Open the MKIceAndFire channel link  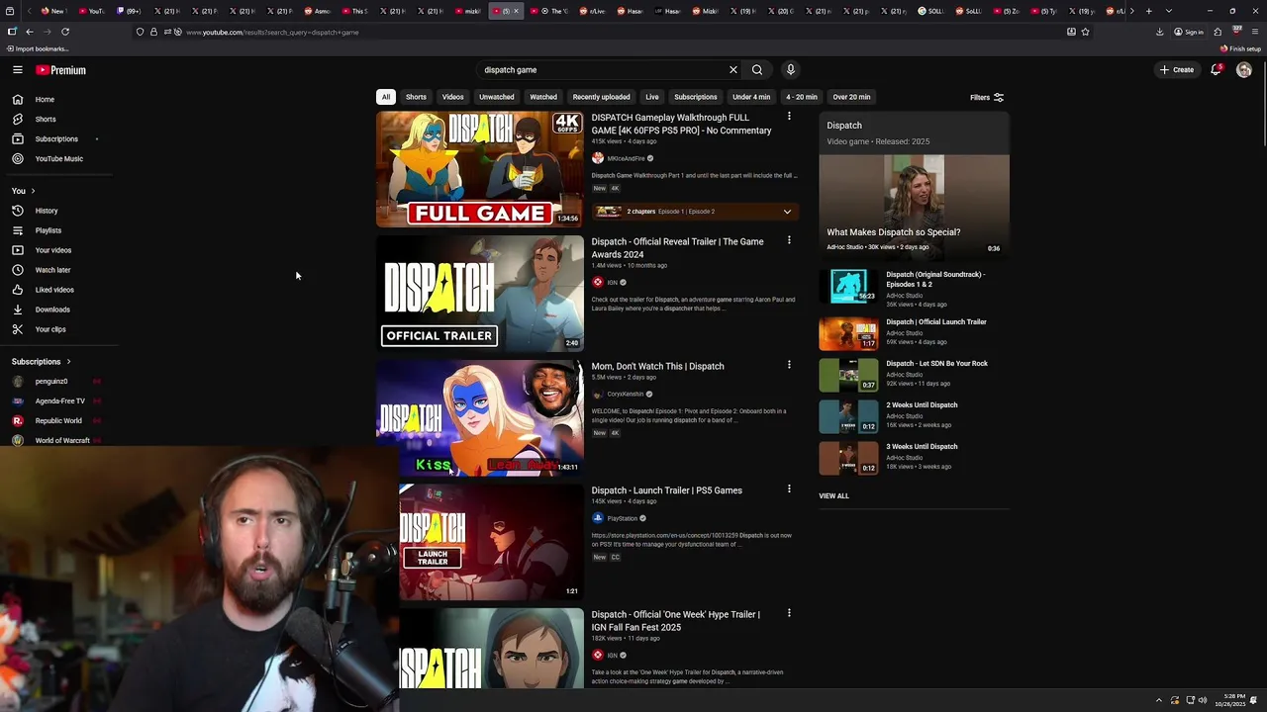tap(626, 158)
